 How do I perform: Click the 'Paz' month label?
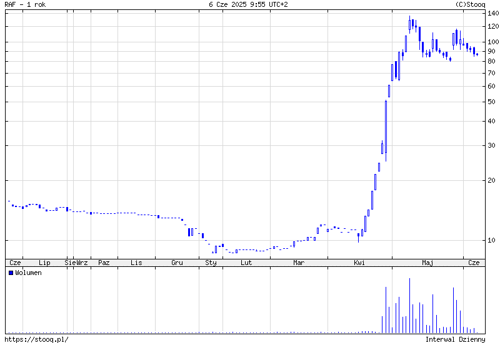point(104,263)
